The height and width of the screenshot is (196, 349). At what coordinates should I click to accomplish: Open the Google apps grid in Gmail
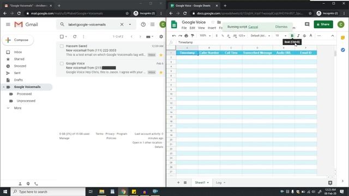(x=153, y=24)
